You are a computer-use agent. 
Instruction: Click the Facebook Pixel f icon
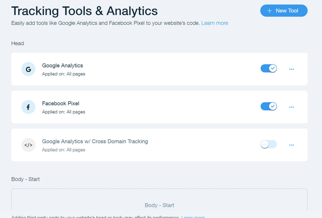point(28,107)
